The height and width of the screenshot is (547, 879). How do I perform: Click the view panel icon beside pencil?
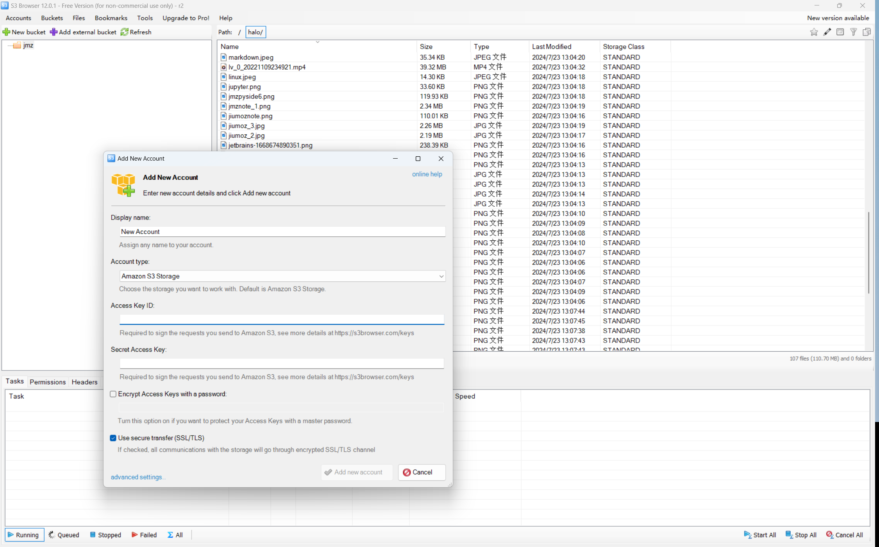point(840,32)
